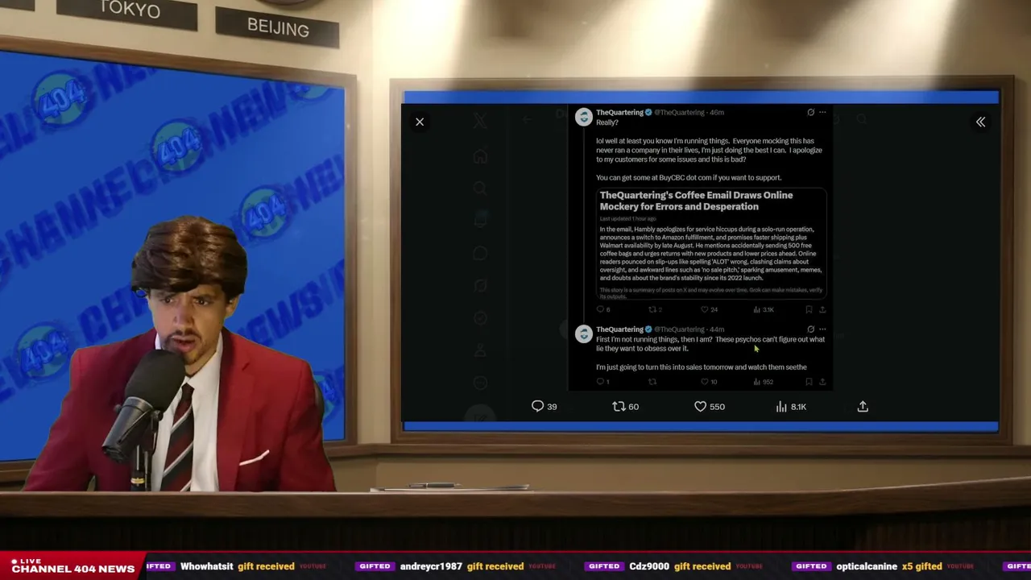The width and height of the screenshot is (1031, 580).
Task: Click the opticalcanine x5 gifted ticker entry
Action: tap(889, 566)
